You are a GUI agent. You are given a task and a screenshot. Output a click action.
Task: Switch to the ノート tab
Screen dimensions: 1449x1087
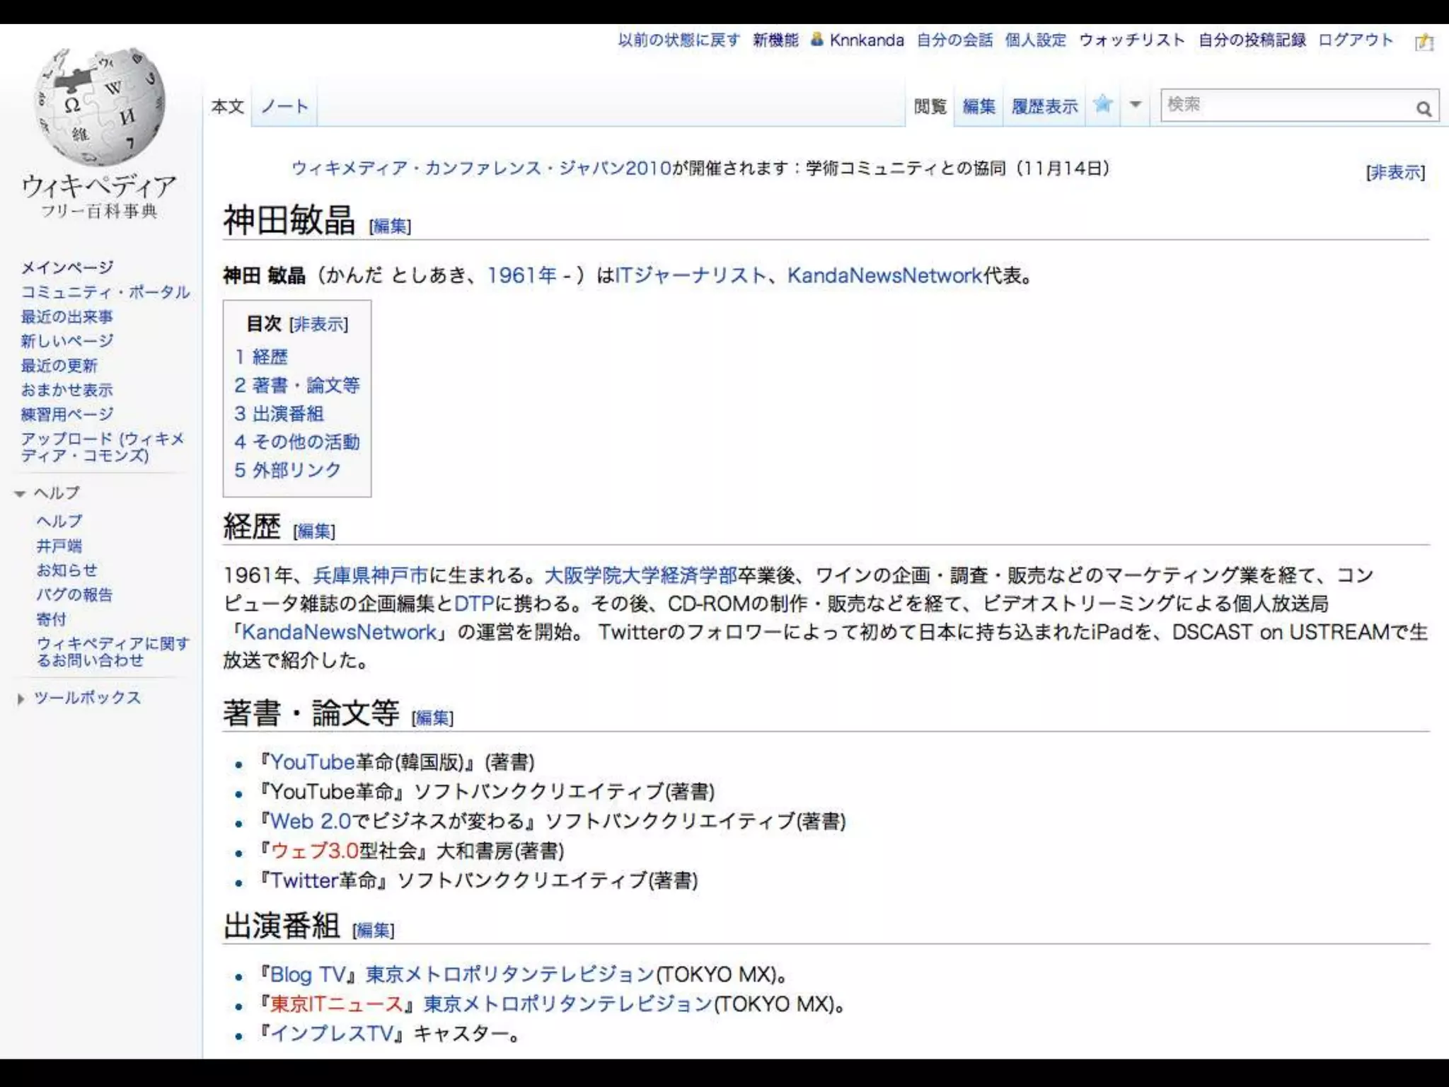click(284, 106)
